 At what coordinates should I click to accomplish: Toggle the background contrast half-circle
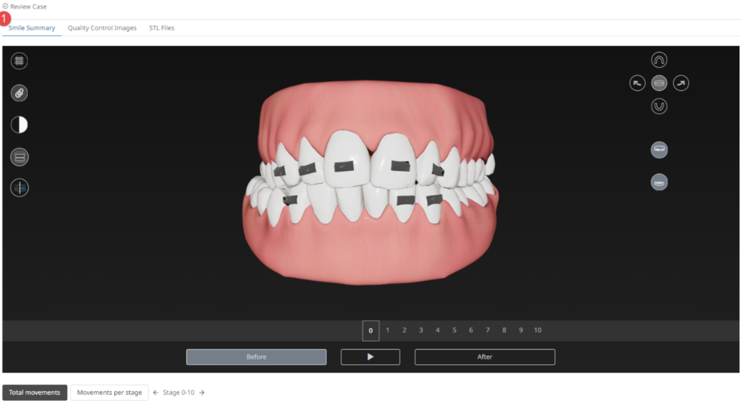(19, 124)
